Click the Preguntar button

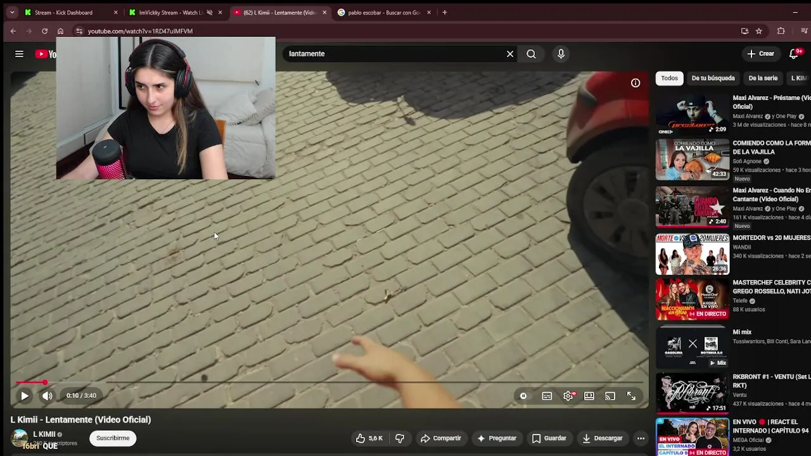pyautogui.click(x=497, y=438)
